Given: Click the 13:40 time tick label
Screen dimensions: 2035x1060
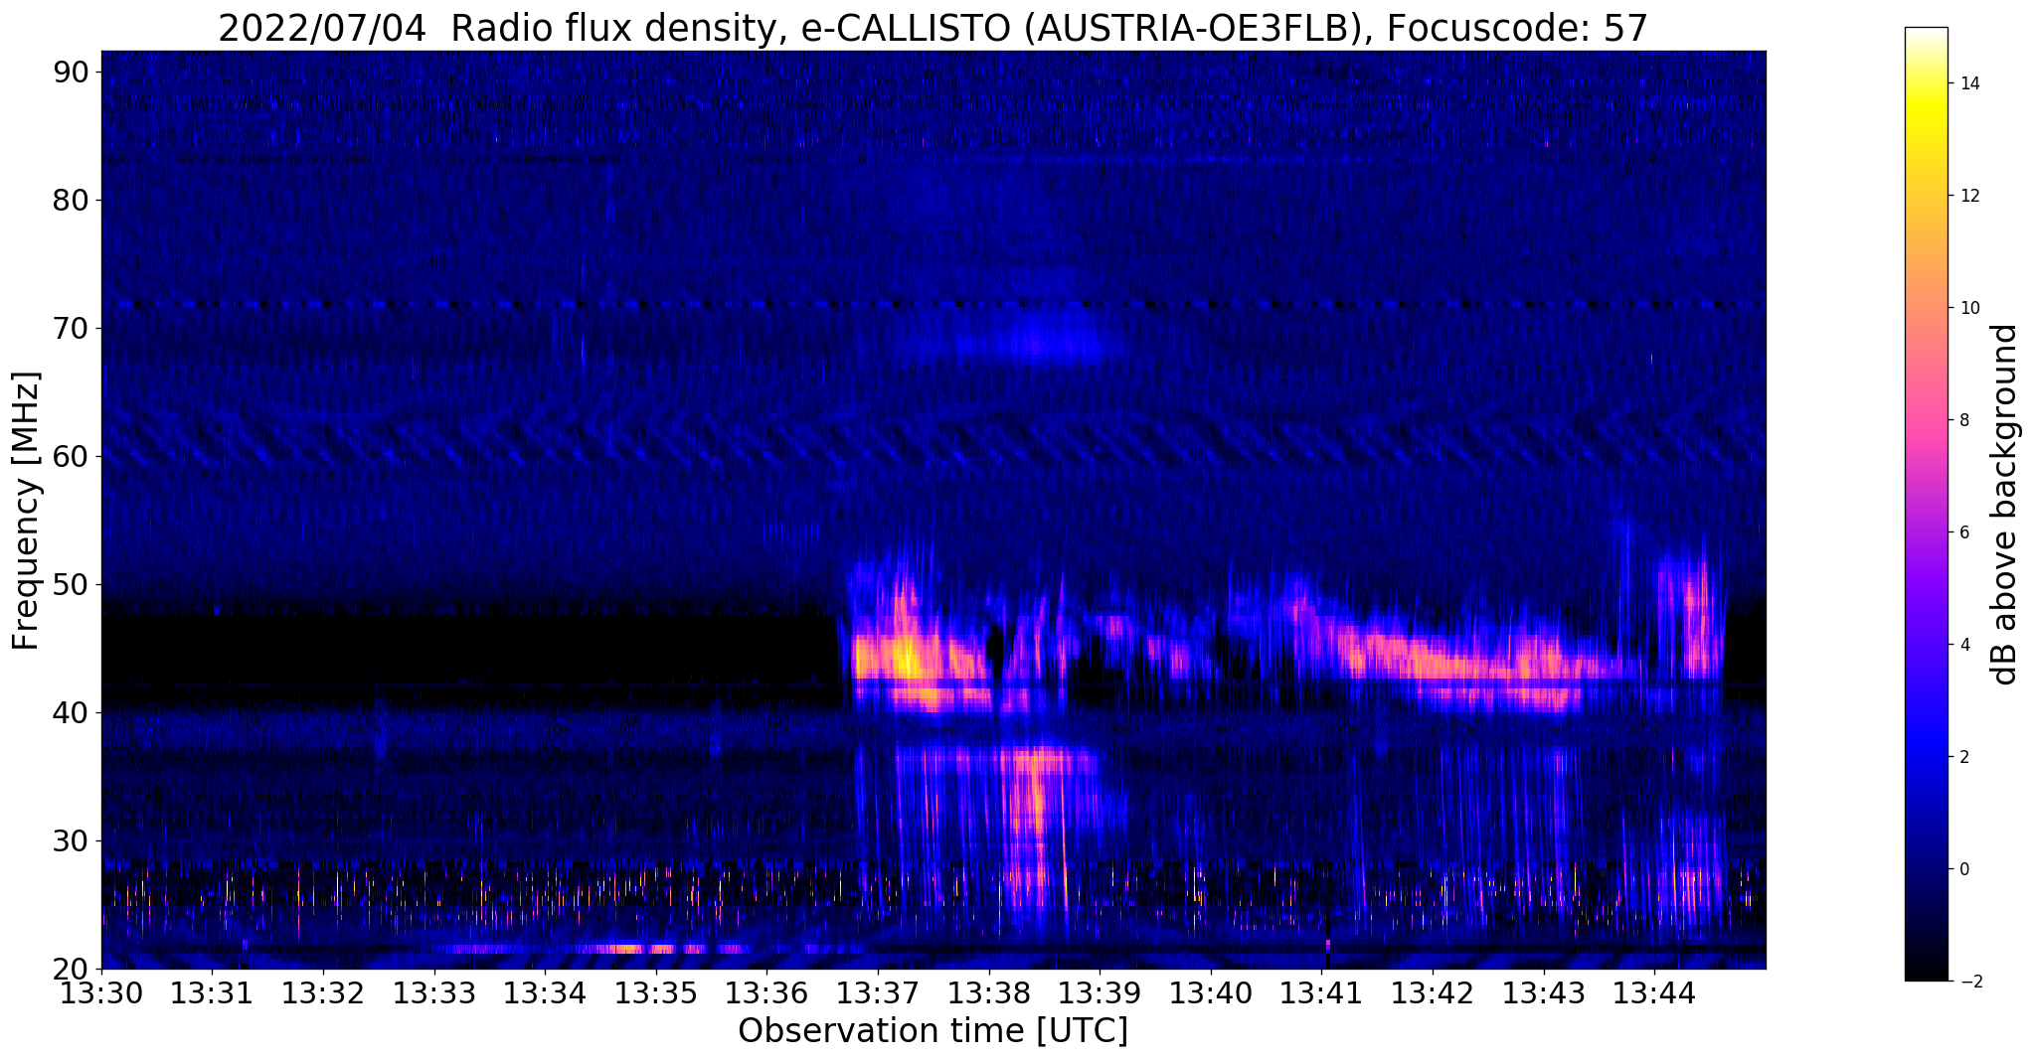Looking at the screenshot, I should coord(1211,993).
